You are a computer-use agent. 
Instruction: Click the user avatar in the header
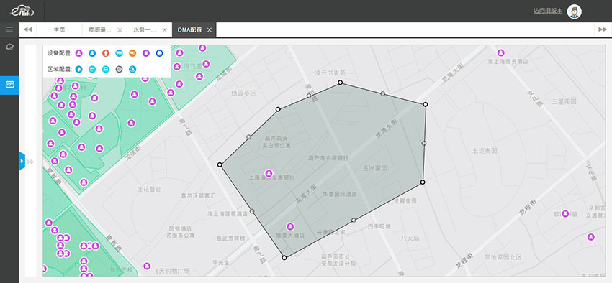pos(574,11)
